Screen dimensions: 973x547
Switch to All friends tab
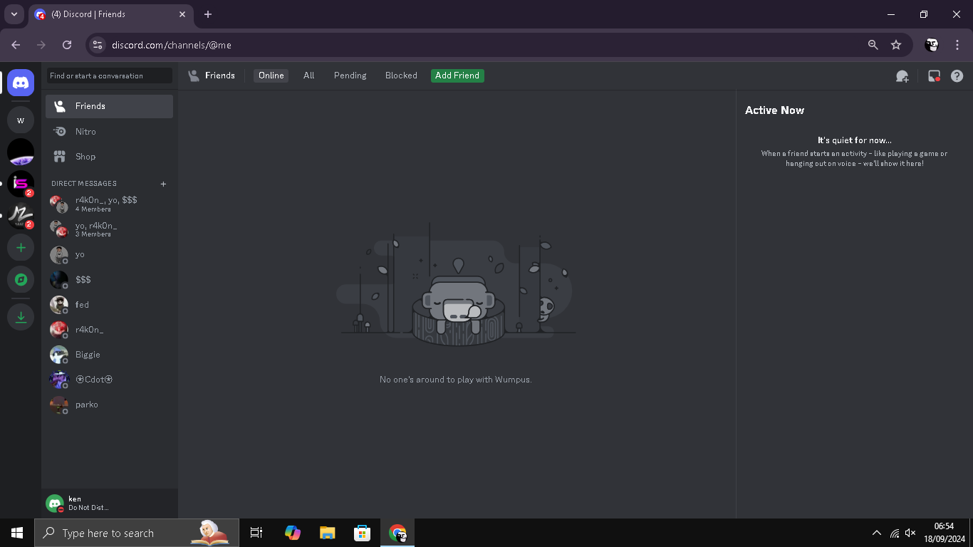308,75
